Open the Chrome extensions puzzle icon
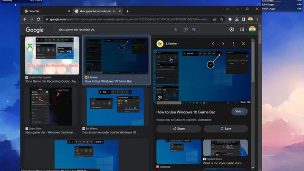Screen dimensions: 304x171 pos(230,19)
